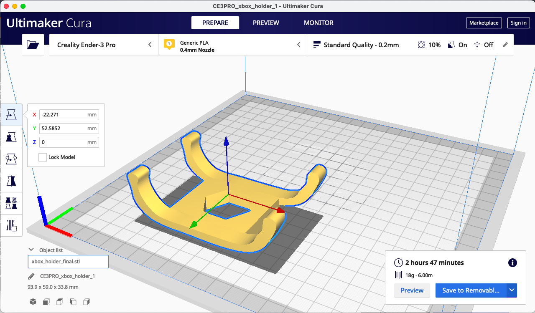Click the layer-height icon beside Standard Quality
The image size is (535, 313).
pos(317,45)
